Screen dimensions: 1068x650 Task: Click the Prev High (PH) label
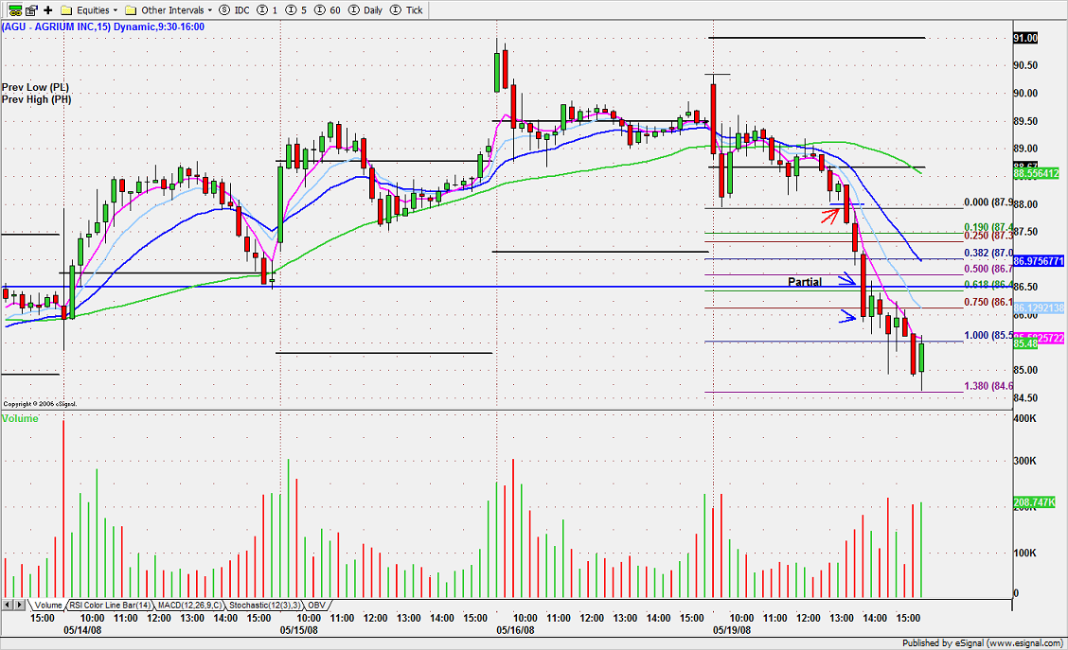click(x=36, y=99)
